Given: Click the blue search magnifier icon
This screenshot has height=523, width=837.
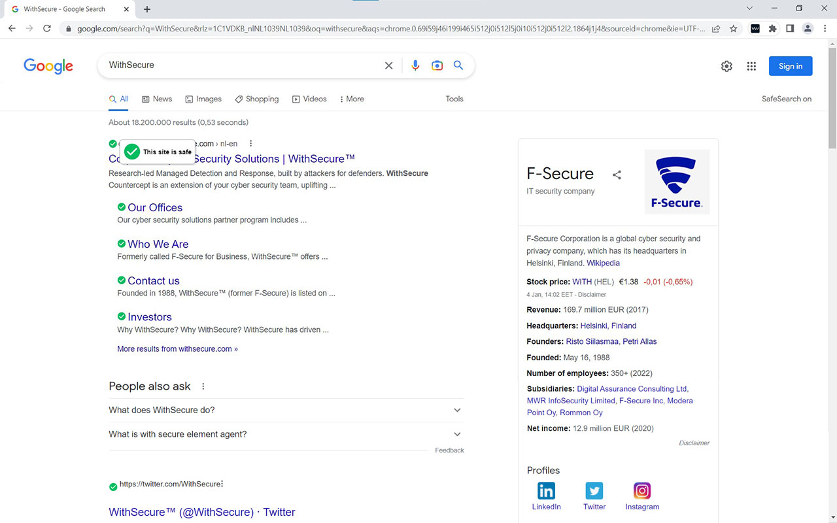Looking at the screenshot, I should pos(458,65).
